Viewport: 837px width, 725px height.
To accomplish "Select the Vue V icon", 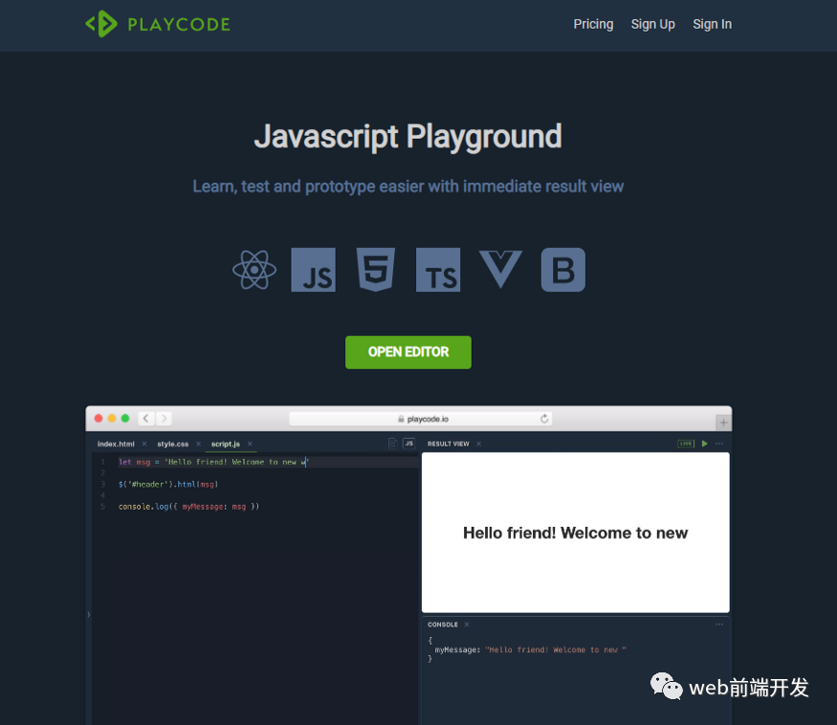I will pos(500,270).
